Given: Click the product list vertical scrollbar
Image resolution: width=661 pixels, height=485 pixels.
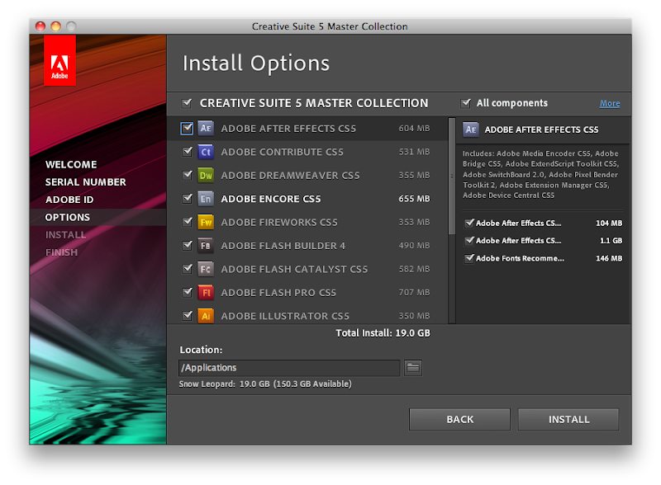Looking at the screenshot, I should click(x=452, y=176).
